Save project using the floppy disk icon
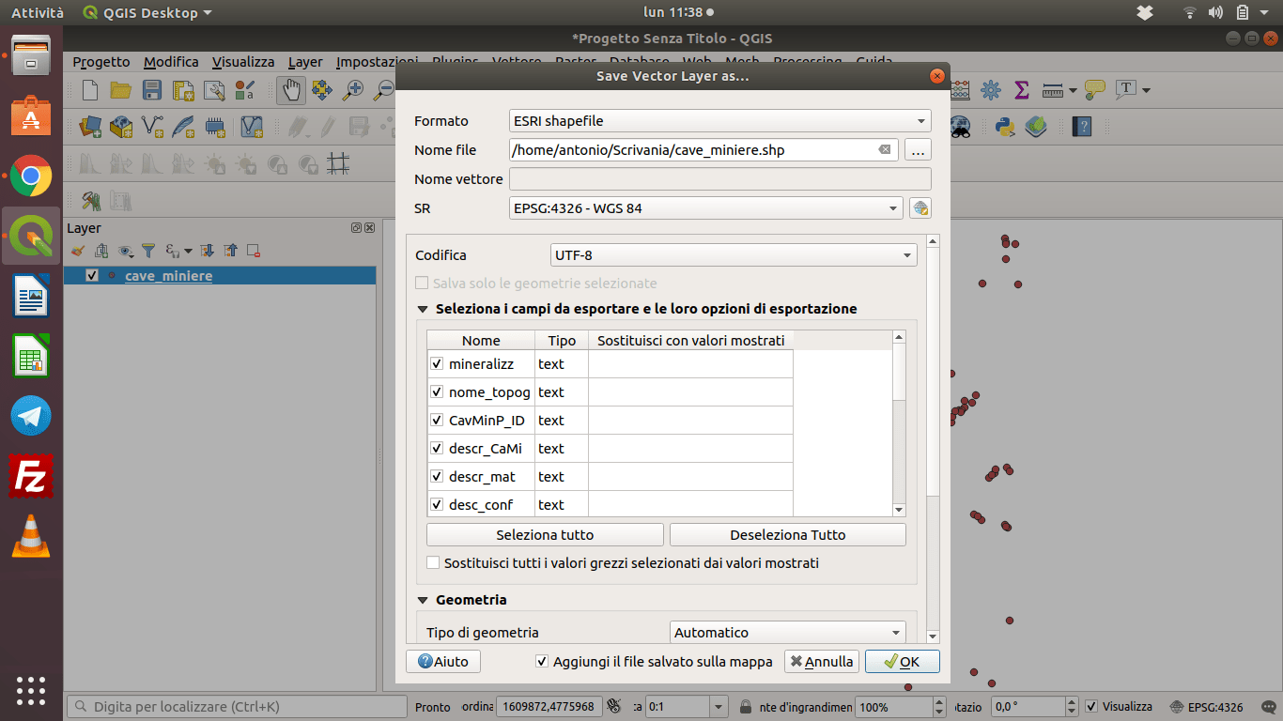 click(152, 90)
